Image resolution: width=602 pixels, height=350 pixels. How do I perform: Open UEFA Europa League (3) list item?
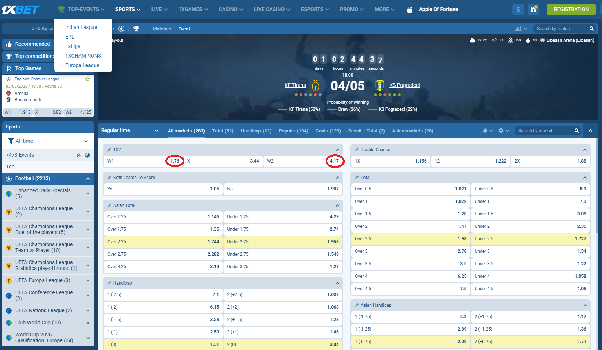coord(43,281)
